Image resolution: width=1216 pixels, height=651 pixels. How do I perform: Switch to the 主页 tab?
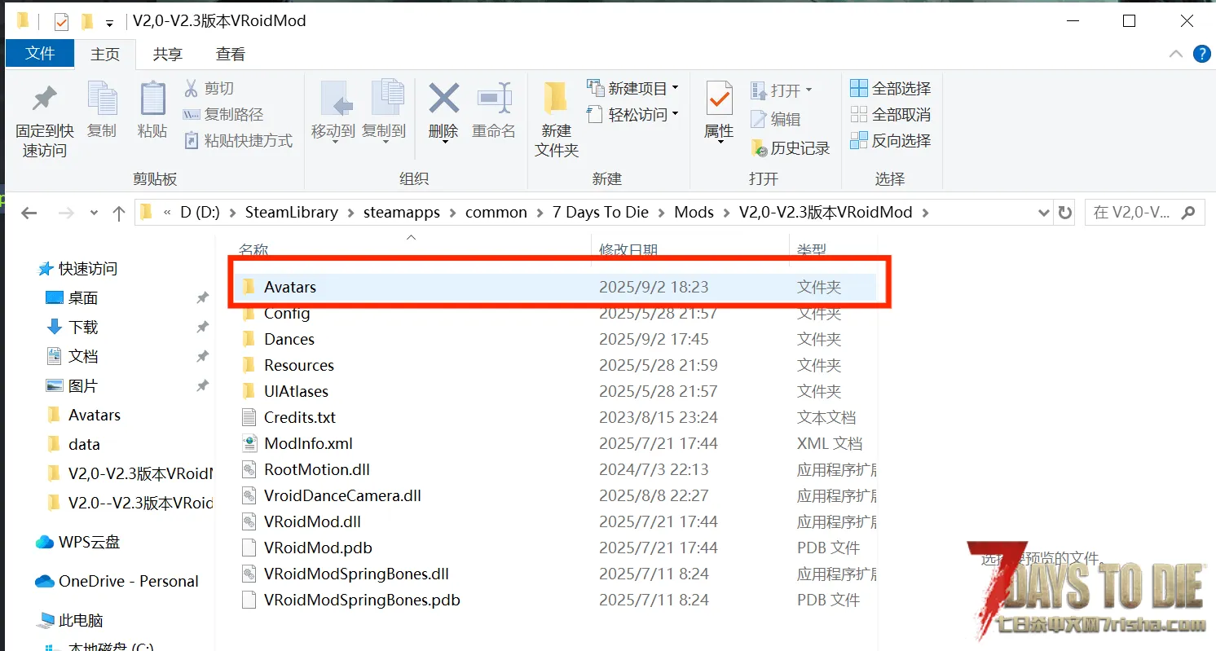point(105,54)
